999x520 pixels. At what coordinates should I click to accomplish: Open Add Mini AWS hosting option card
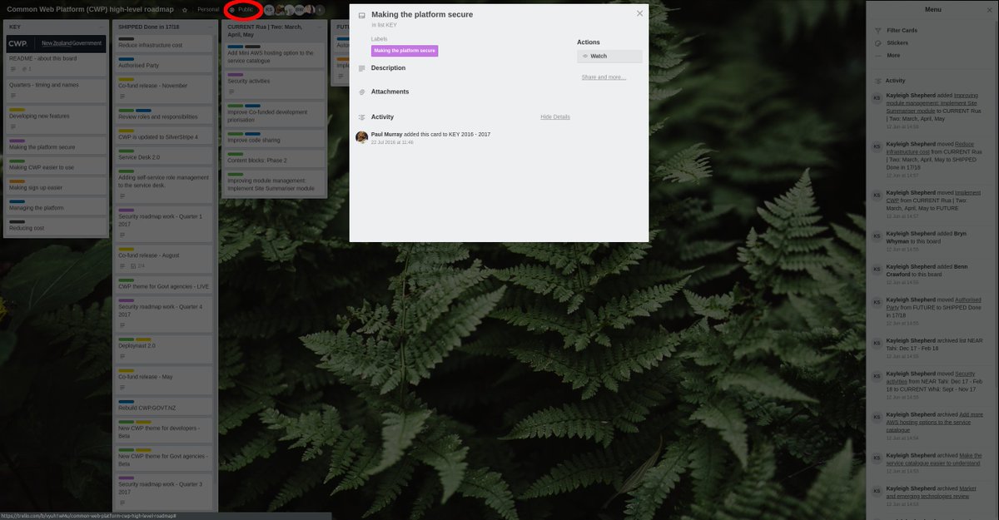pyautogui.click(x=274, y=55)
